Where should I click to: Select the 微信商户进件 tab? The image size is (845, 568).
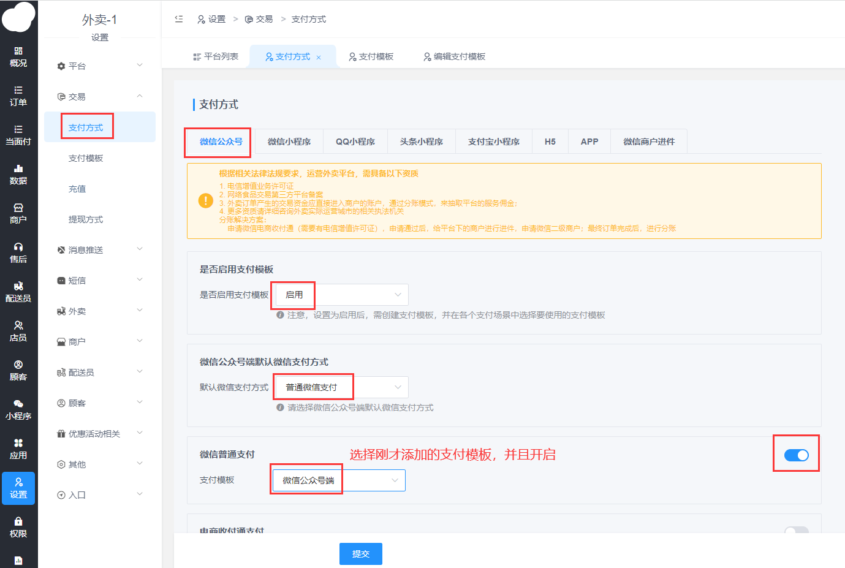pos(649,142)
